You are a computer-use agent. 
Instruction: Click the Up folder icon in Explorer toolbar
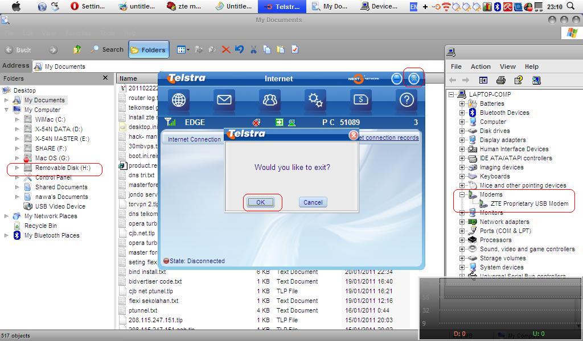(x=77, y=49)
